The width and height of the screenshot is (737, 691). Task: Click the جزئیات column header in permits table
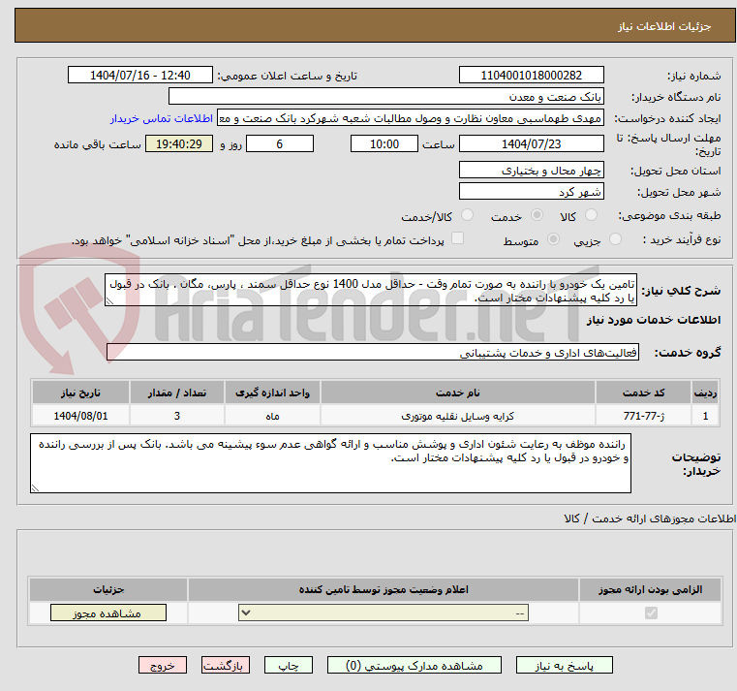[108, 589]
